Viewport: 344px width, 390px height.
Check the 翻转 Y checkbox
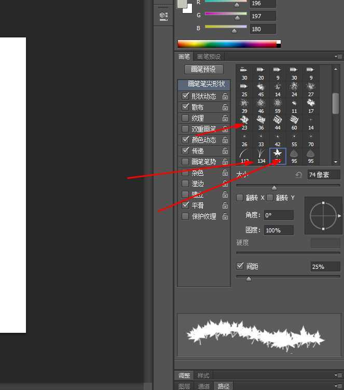(270, 198)
